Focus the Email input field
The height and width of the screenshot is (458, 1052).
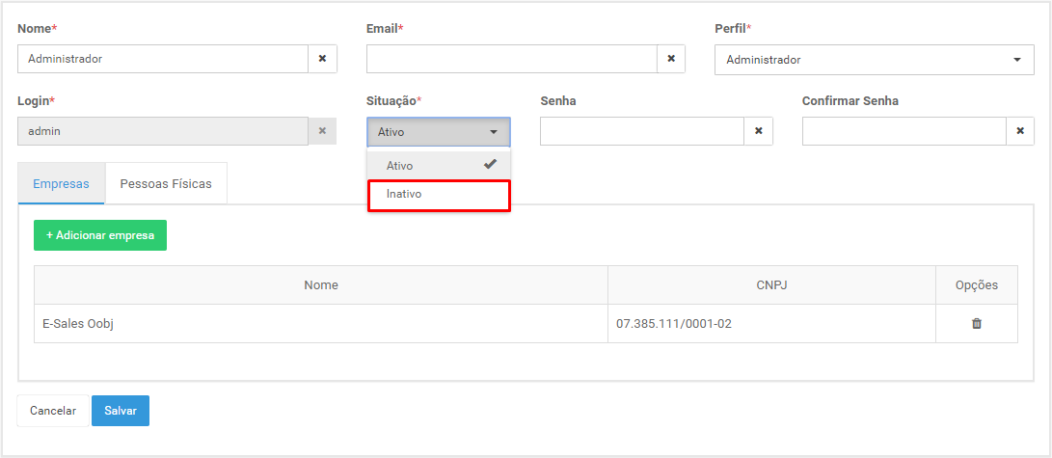511,59
